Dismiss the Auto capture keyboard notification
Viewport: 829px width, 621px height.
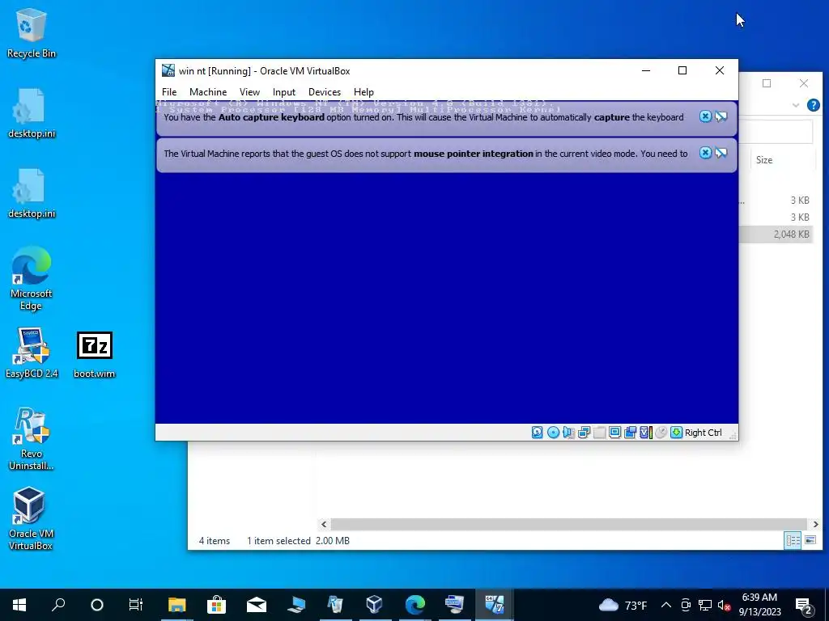click(705, 116)
